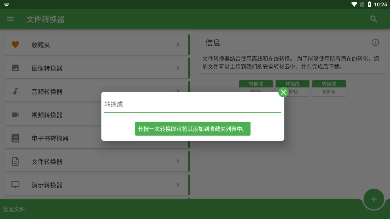This screenshot has height=219, width=390.
Task: Tap the 暂无文件 status text
Action: coord(14,209)
